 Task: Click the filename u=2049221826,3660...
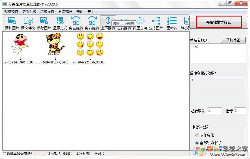point(90,62)
